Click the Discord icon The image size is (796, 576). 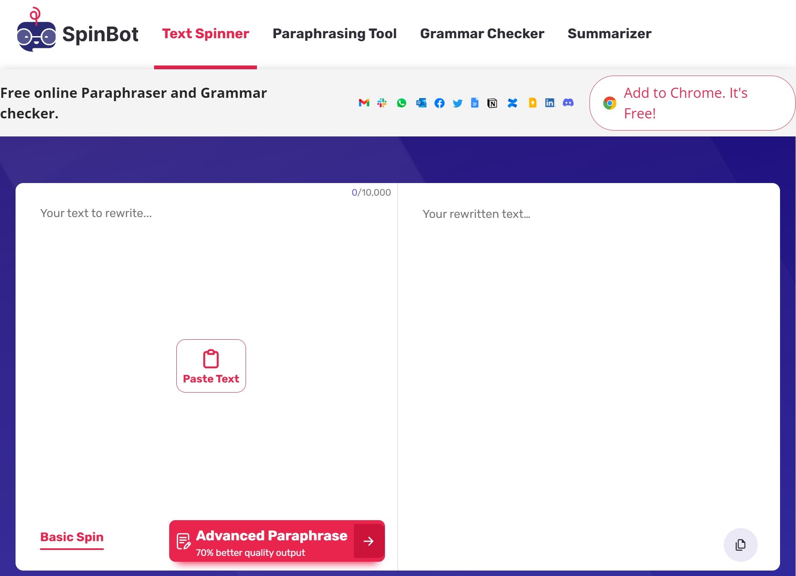coord(568,103)
